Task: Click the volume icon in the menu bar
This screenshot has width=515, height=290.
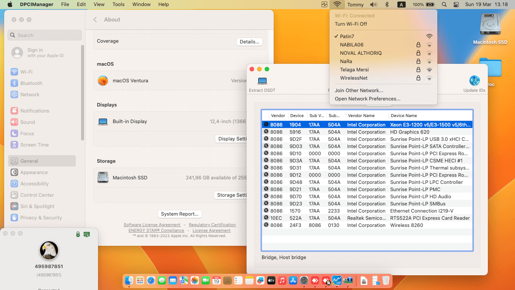Action: tap(374, 5)
